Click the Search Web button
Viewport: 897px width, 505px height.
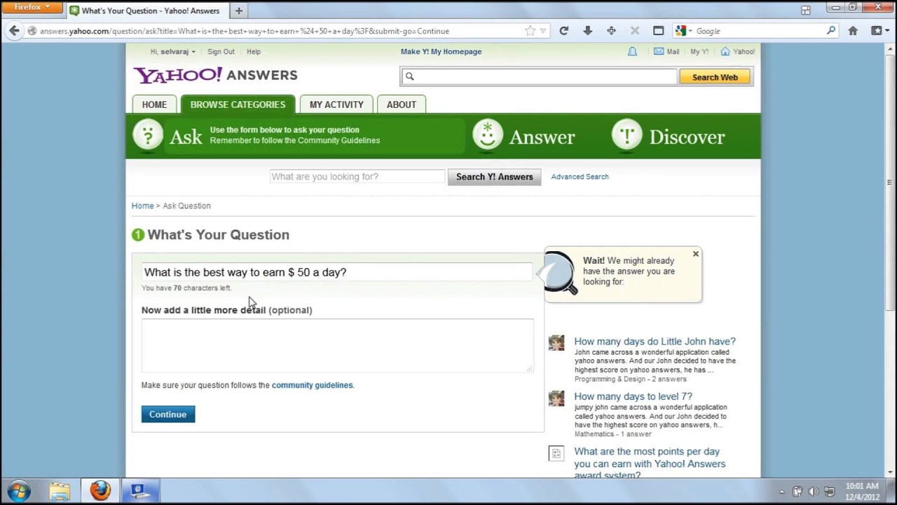(715, 77)
